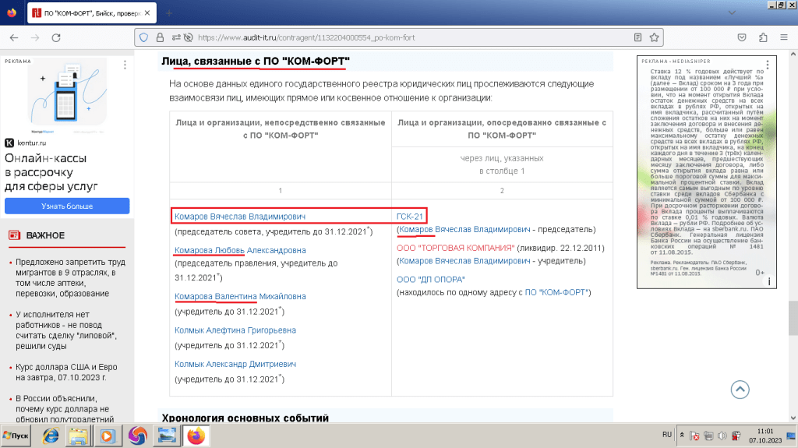Reload the current page
Image resolution: width=798 pixels, height=448 pixels.
tap(55, 37)
